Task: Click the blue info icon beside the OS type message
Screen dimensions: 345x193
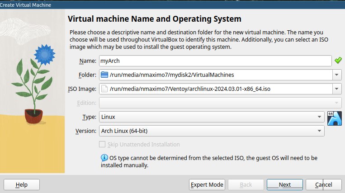Action: 104,158
